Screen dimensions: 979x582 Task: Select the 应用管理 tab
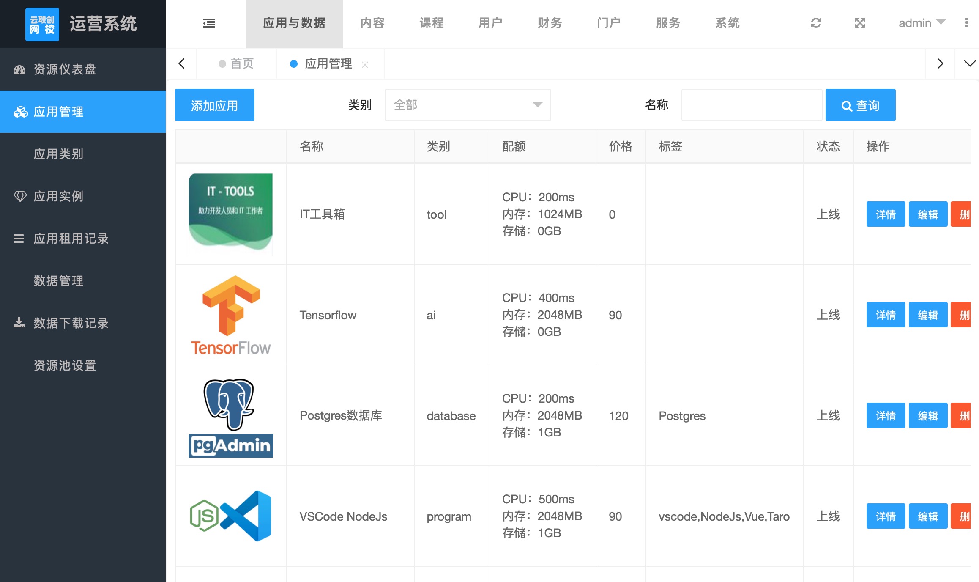tap(328, 64)
